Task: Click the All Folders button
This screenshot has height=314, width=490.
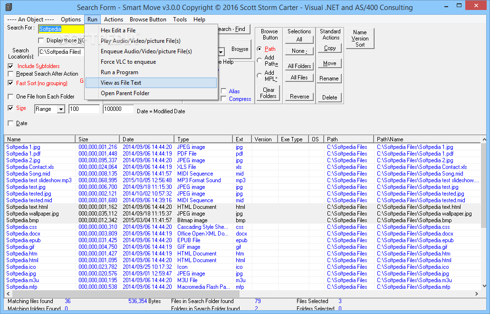Action: [299, 66]
